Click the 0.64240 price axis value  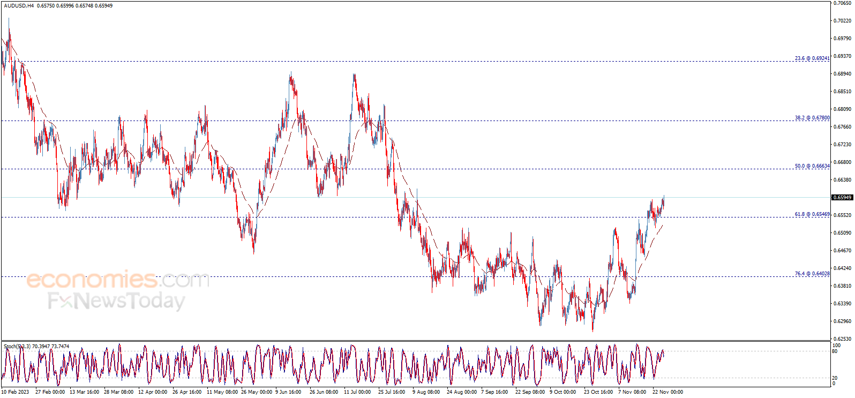[843, 268]
